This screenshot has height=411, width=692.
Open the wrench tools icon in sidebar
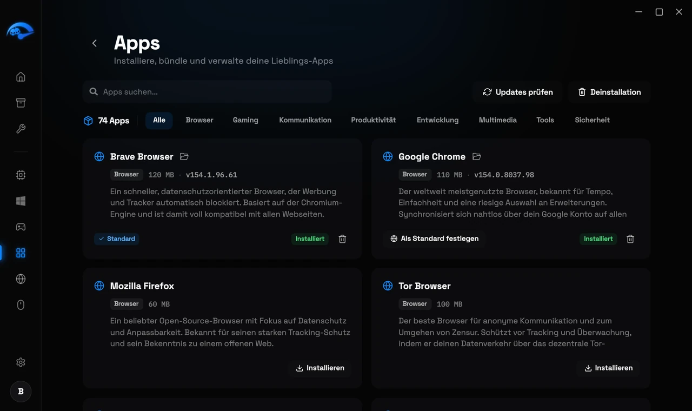(21, 129)
